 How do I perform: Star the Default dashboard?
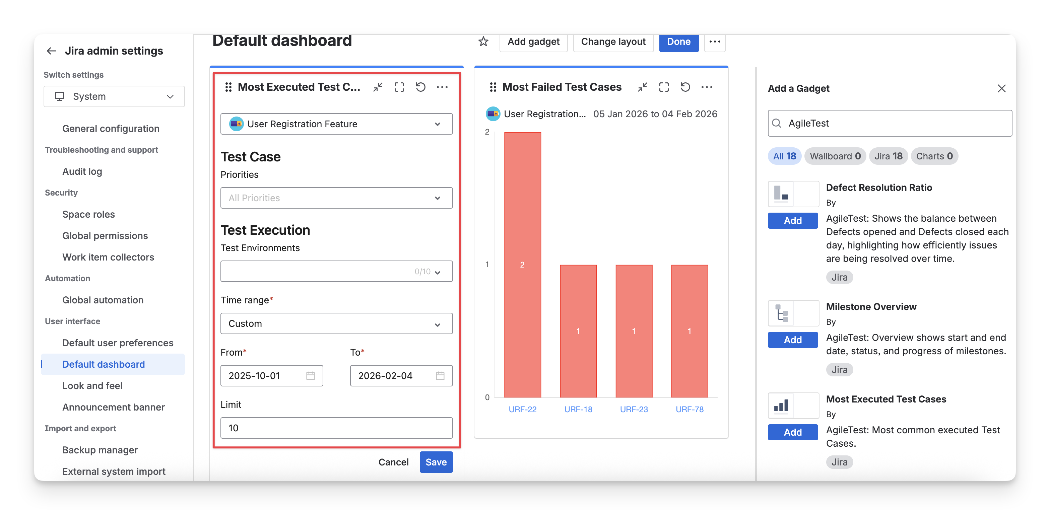click(x=483, y=42)
